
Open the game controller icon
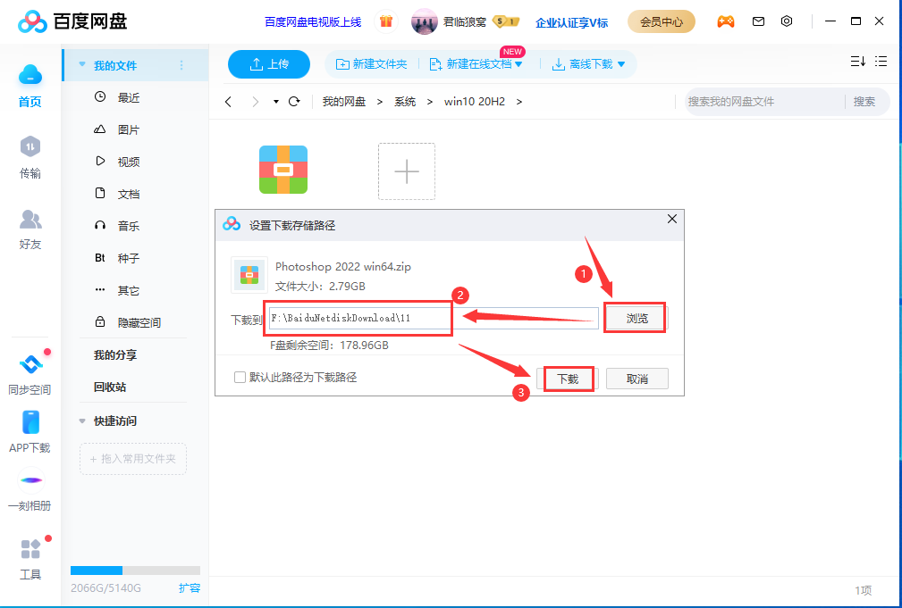[725, 21]
